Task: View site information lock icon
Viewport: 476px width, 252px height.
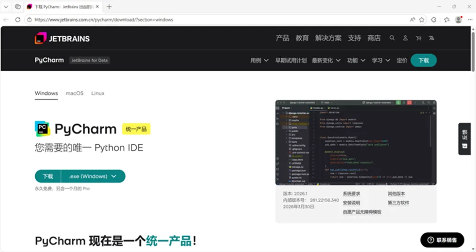Action: tap(29, 20)
